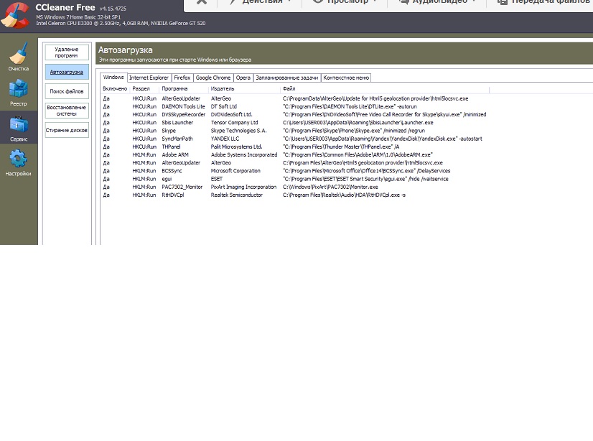
Task: Open the Настройки gear section
Action: tap(19, 162)
